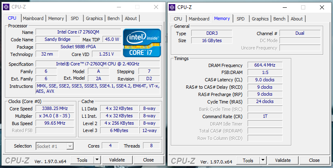Click Technology value 32 nm

[x=47, y=54]
